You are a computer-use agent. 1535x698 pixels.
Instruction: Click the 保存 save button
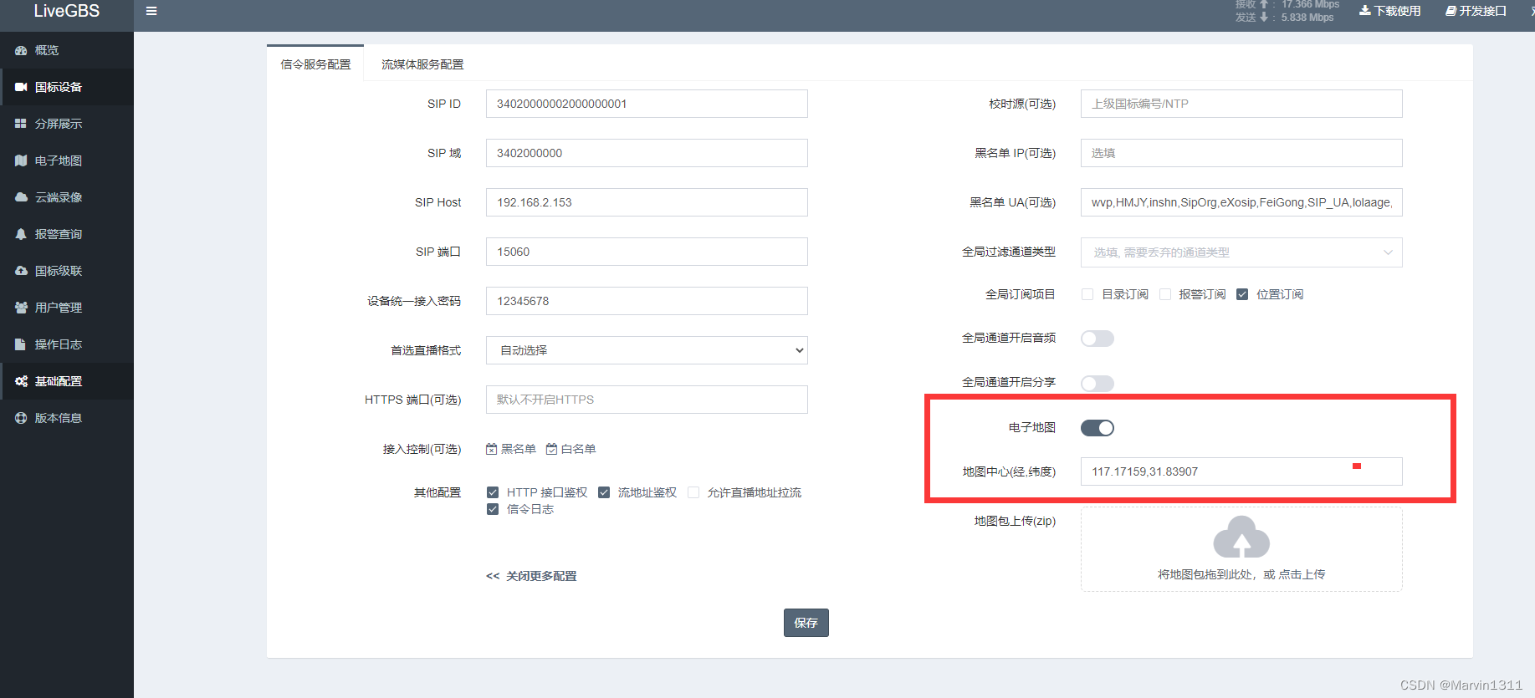[x=806, y=623]
